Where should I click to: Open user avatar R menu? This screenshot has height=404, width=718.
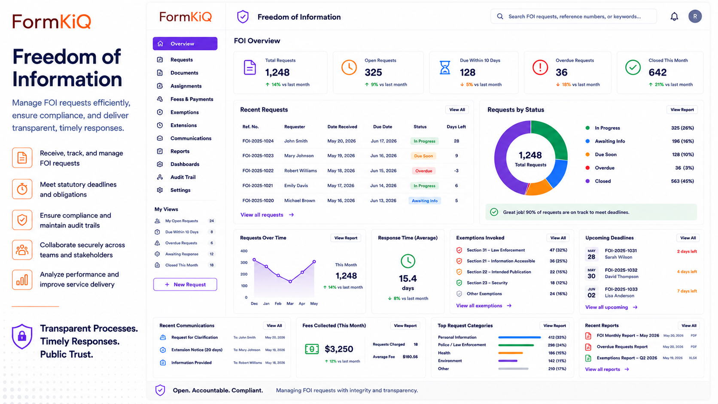pos(695,16)
